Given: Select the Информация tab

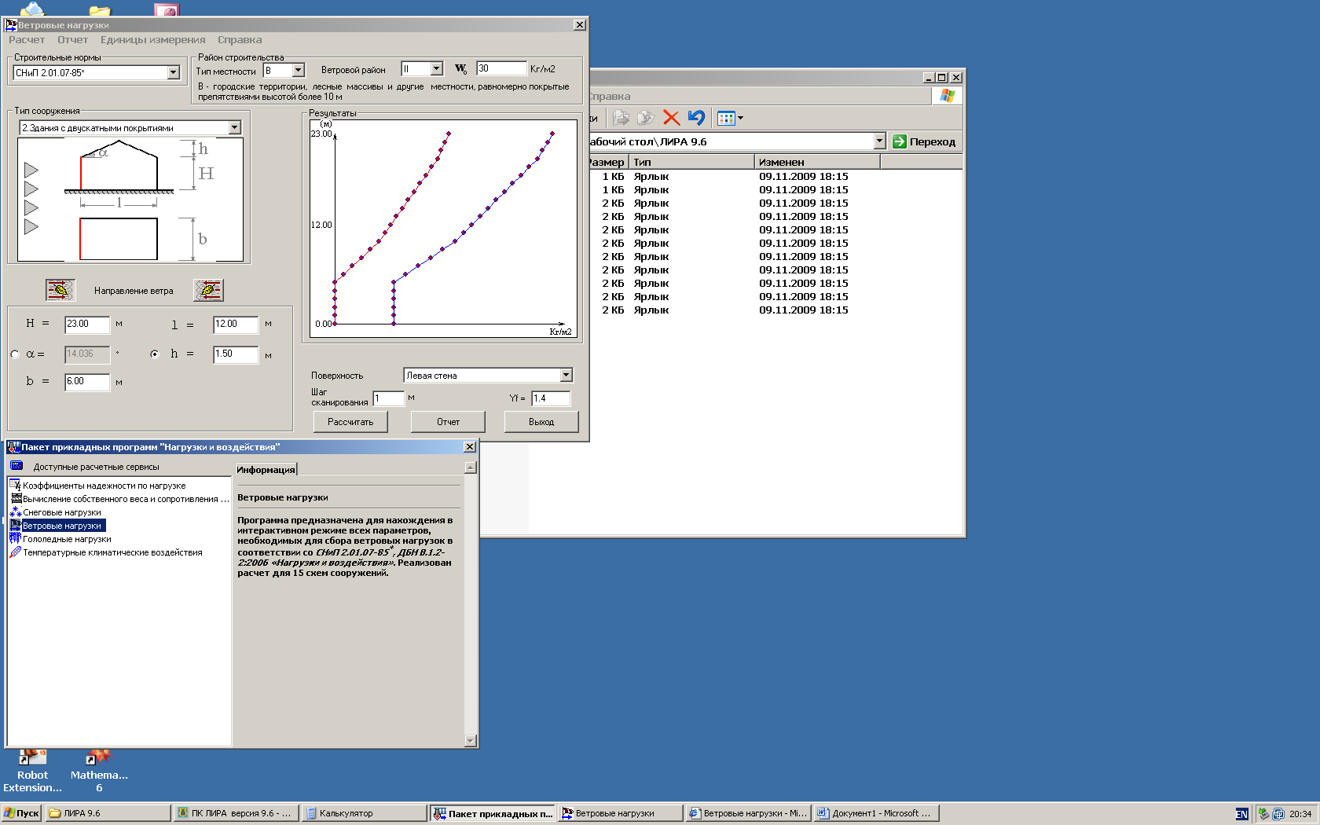Looking at the screenshot, I should (x=266, y=469).
